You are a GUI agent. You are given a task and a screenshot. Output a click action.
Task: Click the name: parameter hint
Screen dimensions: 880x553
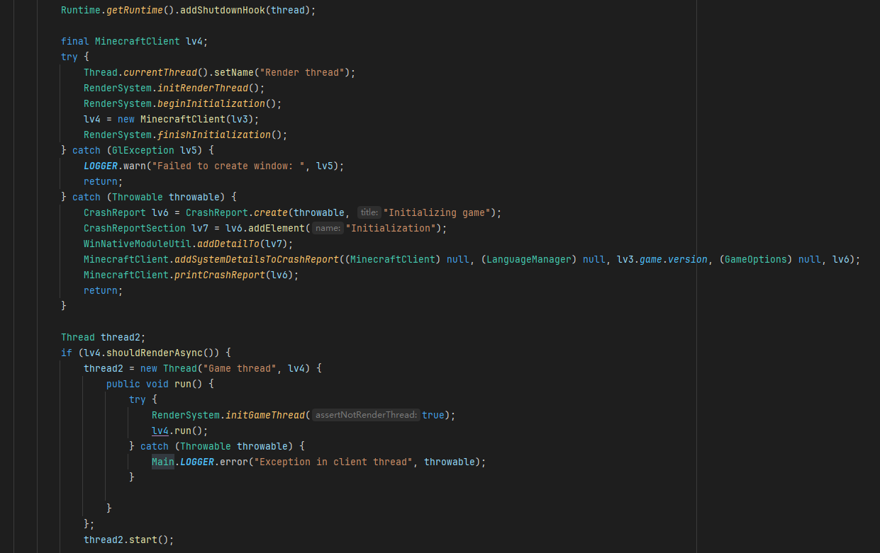click(x=328, y=229)
